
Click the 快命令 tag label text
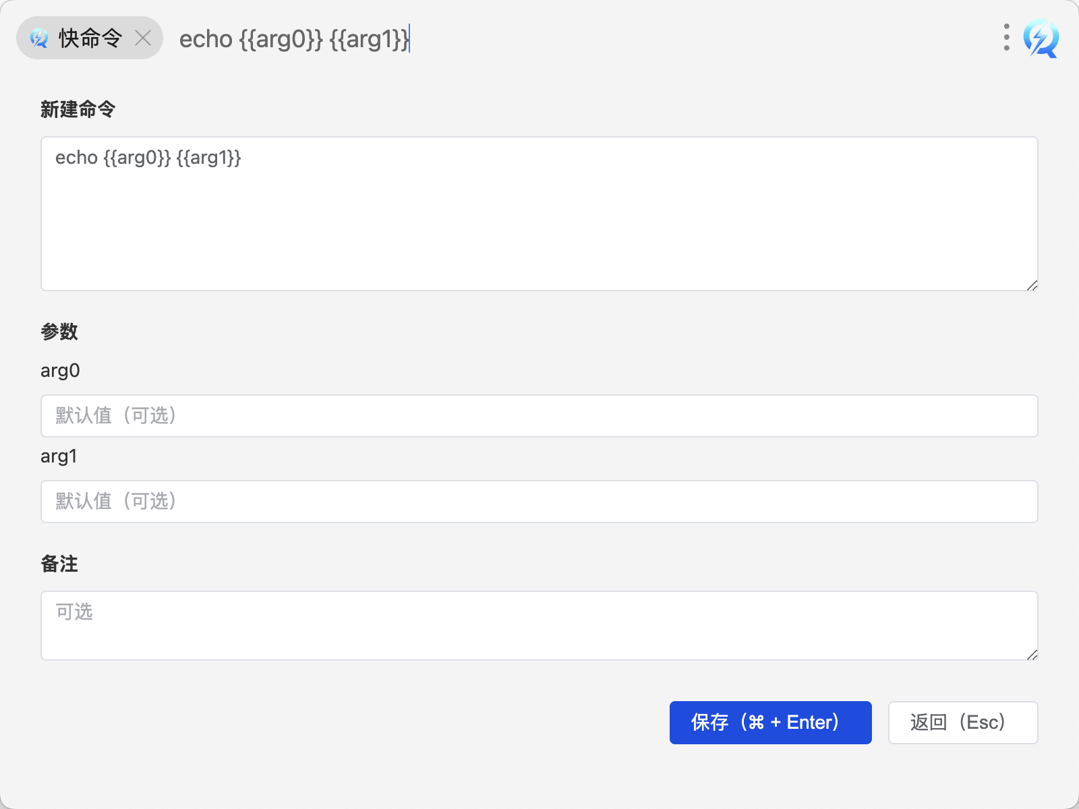tap(90, 38)
